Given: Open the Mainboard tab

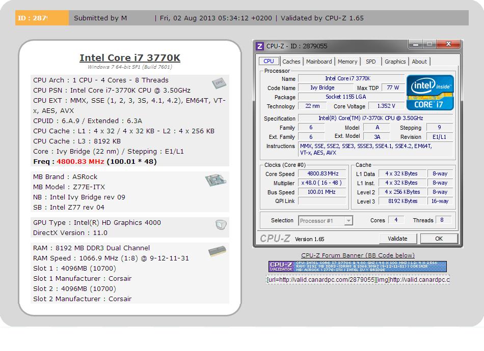Looking at the screenshot, I should coord(319,62).
